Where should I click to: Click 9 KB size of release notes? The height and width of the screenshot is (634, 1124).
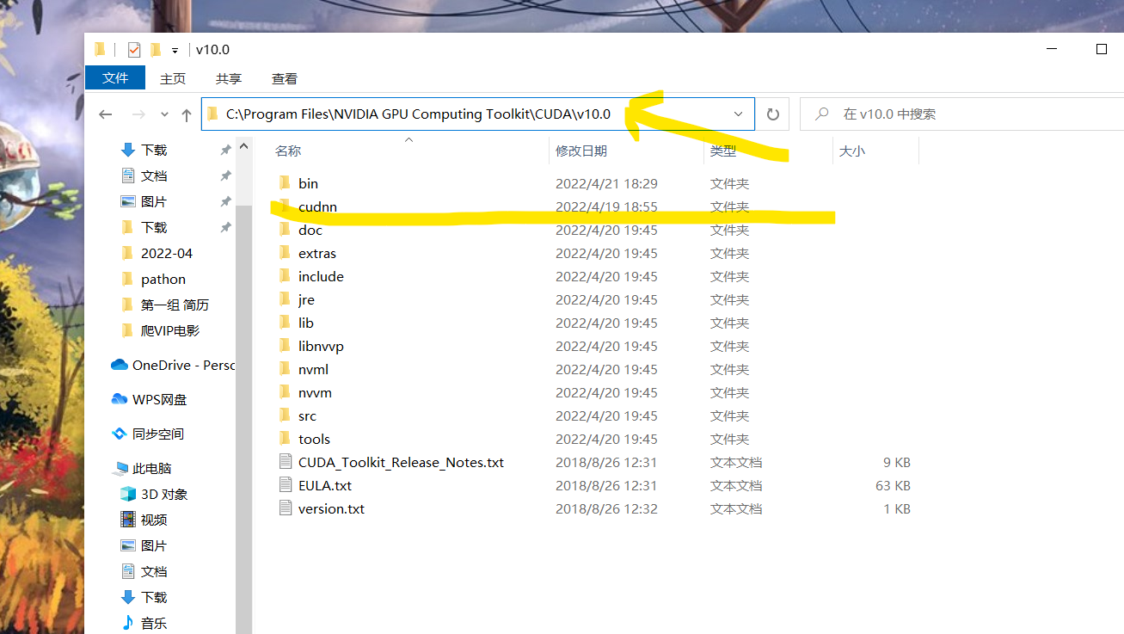pyautogui.click(x=897, y=462)
